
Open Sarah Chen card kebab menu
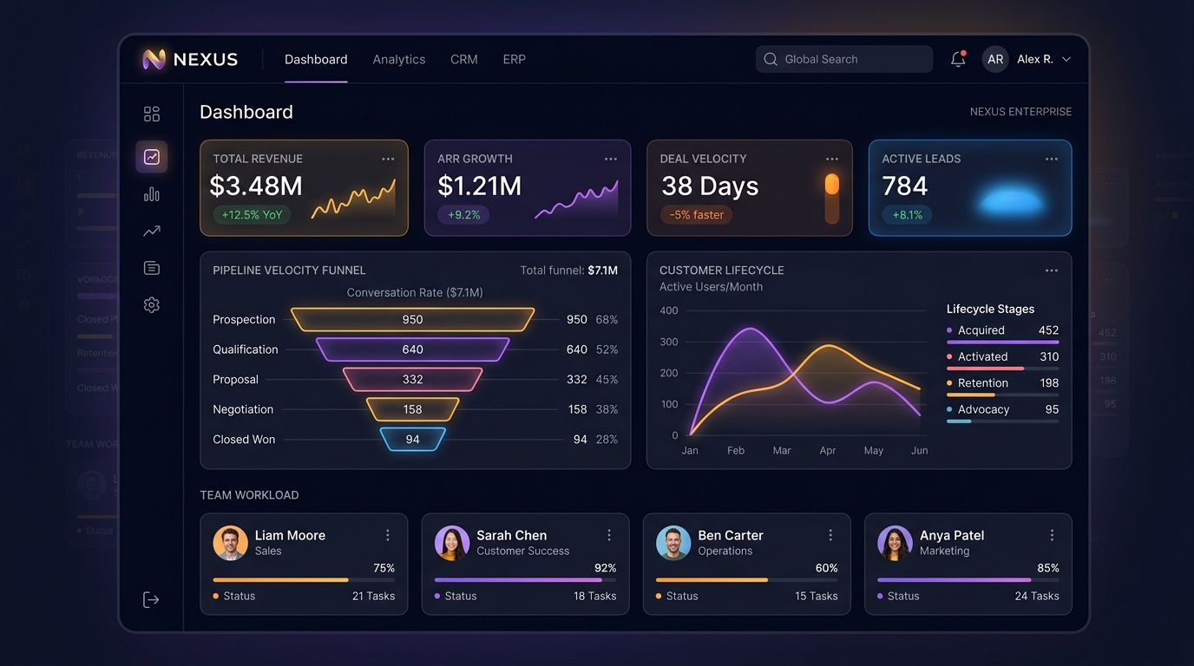pyautogui.click(x=609, y=535)
